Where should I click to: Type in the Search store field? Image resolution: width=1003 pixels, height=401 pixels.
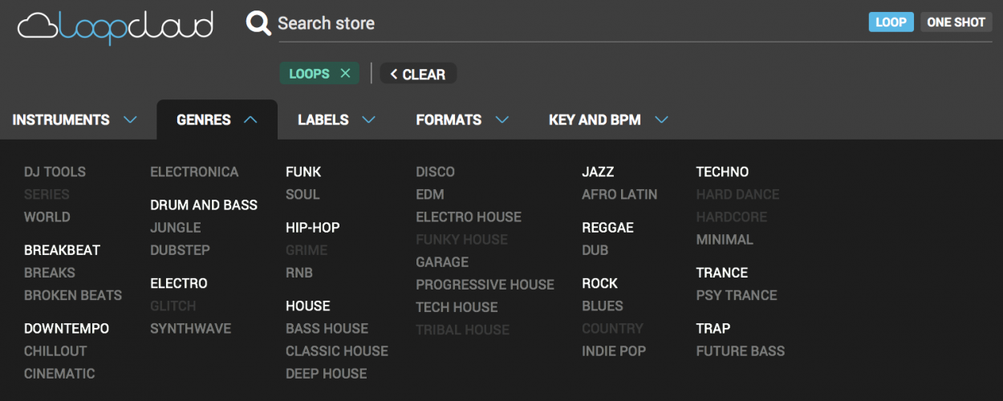point(562,23)
